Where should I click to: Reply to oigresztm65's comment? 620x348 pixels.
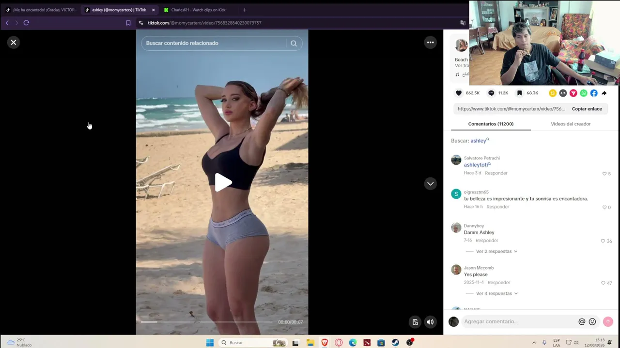497,207
